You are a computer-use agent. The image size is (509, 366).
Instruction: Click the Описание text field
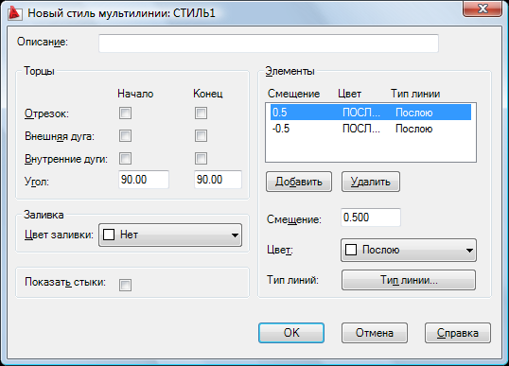coord(269,43)
